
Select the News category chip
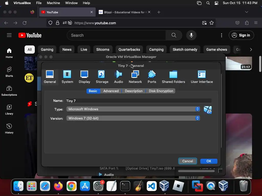click(x=67, y=50)
